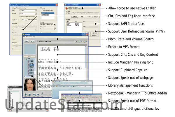Select Chinese Simplified in the UI Language list
Image resolution: width=175 pixels, height=117 pixels.
pos(48,16)
